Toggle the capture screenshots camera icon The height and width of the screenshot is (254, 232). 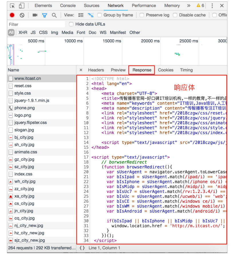(x=35, y=15)
